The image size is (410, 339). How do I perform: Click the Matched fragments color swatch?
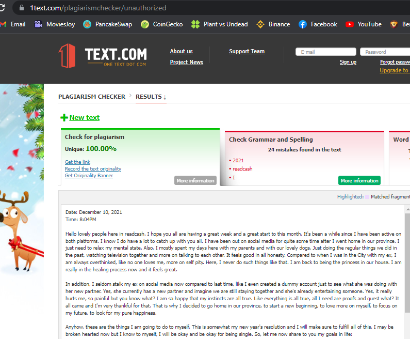click(367, 197)
